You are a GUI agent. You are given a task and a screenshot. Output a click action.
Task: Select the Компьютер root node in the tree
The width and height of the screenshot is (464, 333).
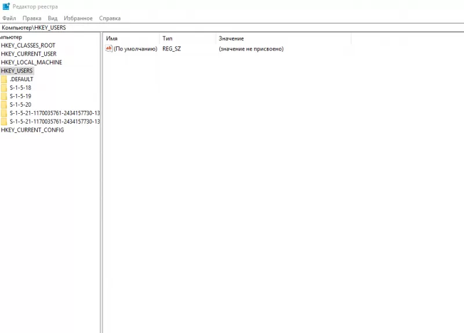click(11, 37)
